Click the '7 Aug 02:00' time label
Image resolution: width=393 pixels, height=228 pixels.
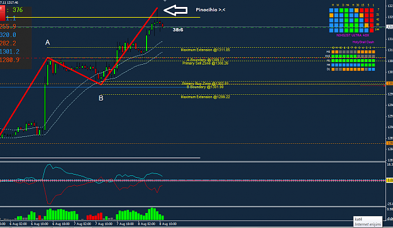point(82,224)
